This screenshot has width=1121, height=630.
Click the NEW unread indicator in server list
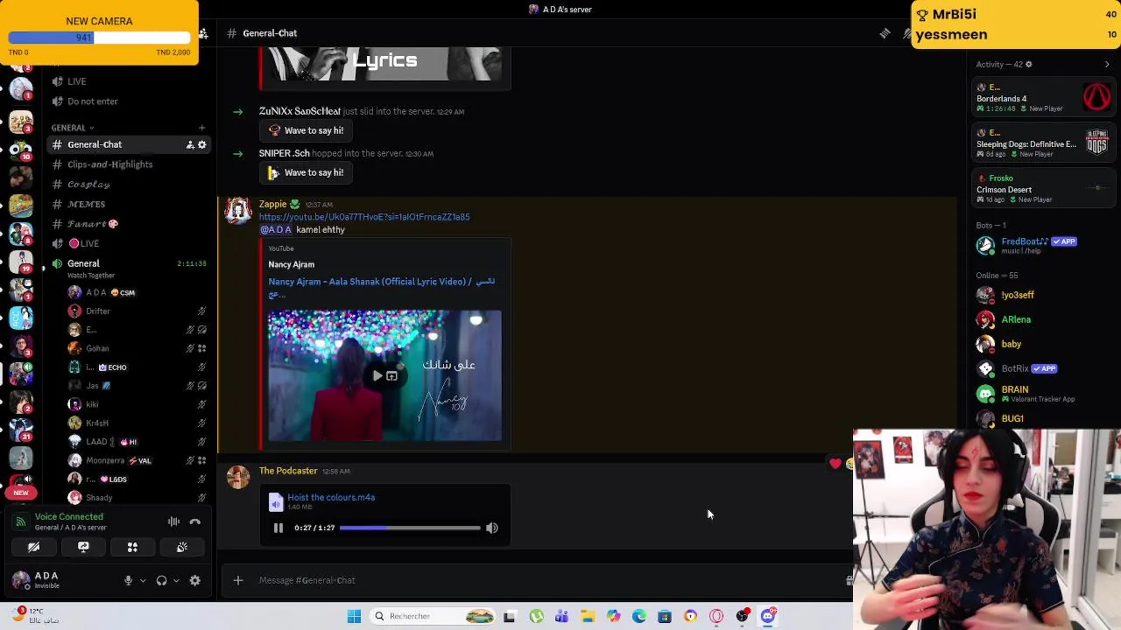pyautogui.click(x=21, y=493)
